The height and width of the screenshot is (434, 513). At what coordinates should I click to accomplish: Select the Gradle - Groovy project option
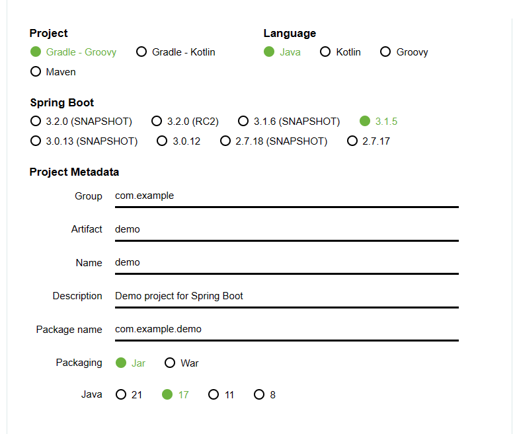36,52
